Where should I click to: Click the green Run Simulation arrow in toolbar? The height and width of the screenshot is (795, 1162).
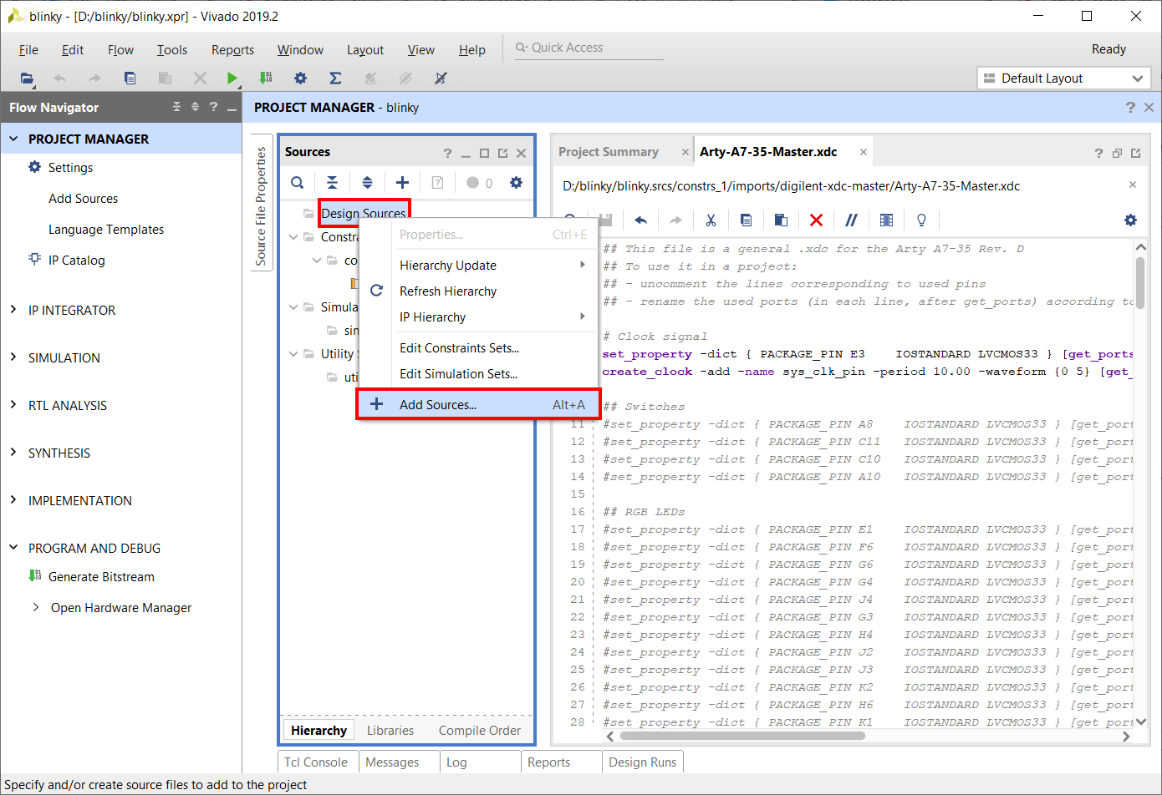[232, 78]
